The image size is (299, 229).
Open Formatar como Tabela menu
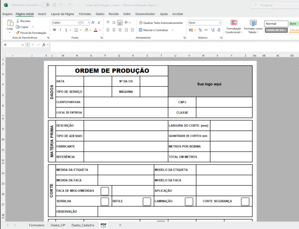253,26
